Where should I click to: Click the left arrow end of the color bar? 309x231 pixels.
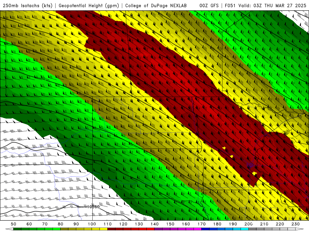pos(9,229)
